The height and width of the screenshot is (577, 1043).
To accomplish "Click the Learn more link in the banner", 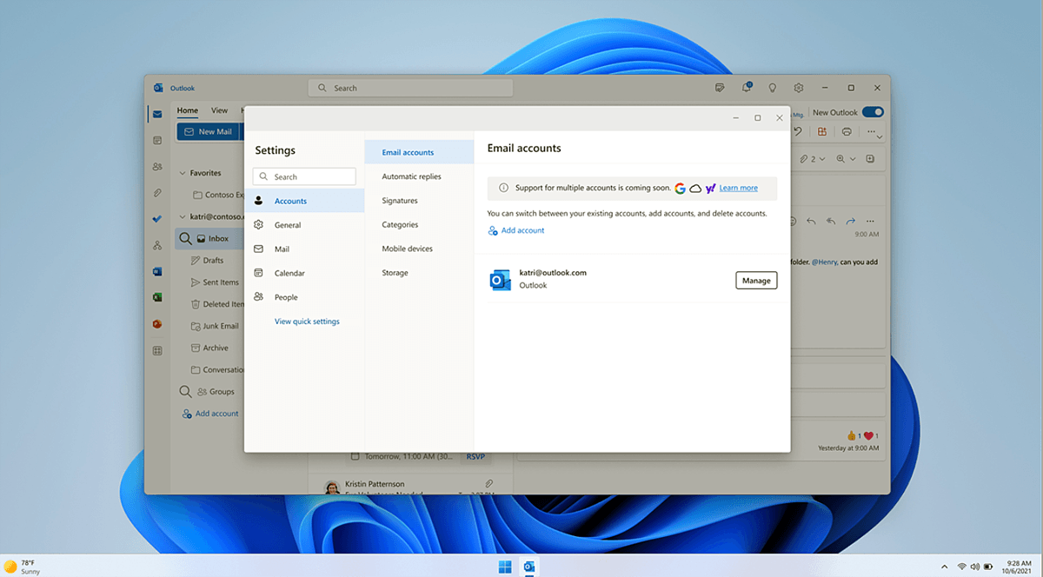I will (x=738, y=188).
